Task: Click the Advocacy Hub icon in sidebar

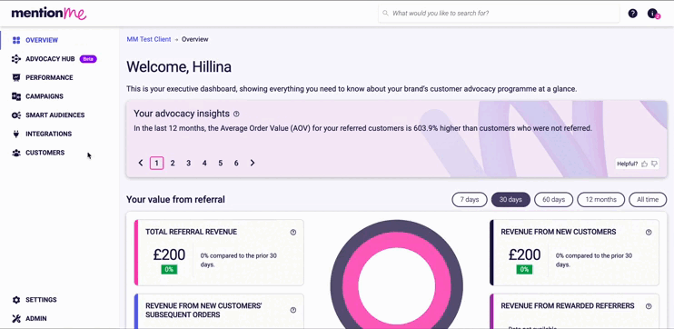Action: [x=16, y=59]
